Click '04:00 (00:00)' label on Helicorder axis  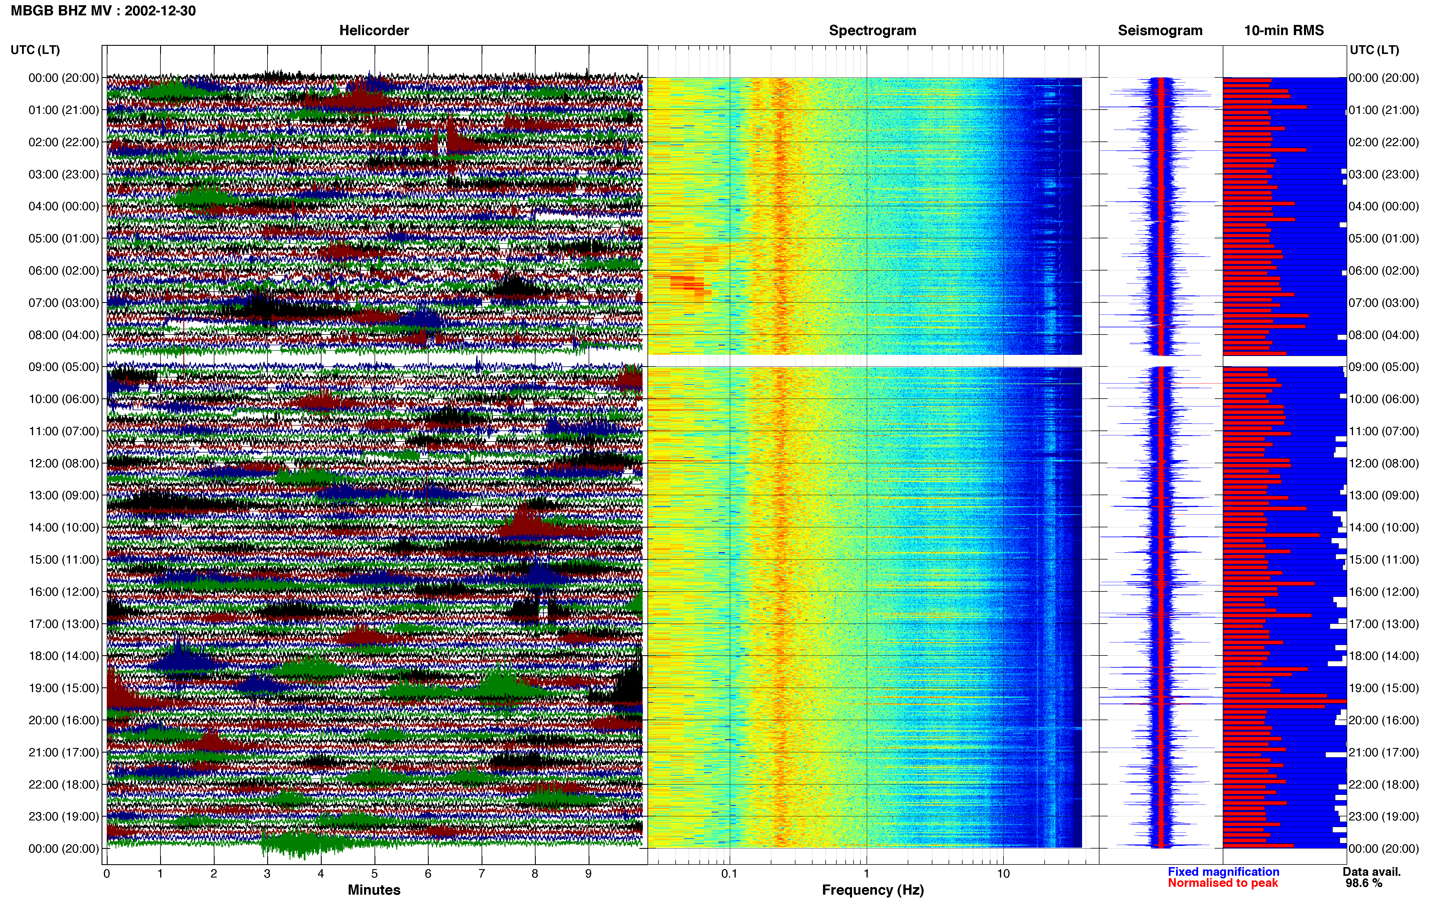(x=64, y=206)
